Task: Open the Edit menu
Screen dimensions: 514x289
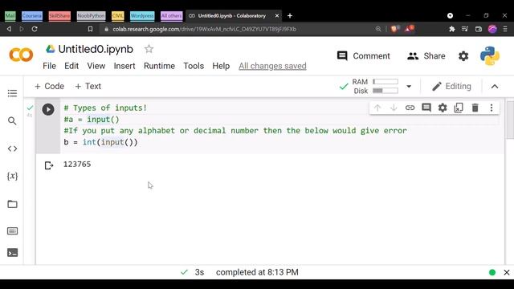Action: point(71,66)
